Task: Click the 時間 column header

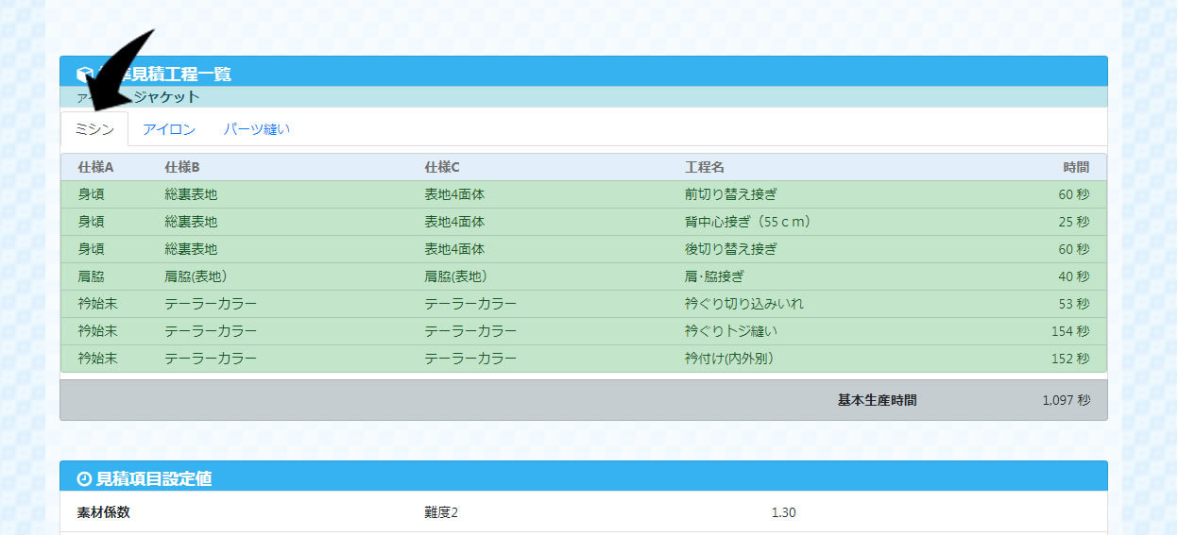Action: click(x=1075, y=167)
